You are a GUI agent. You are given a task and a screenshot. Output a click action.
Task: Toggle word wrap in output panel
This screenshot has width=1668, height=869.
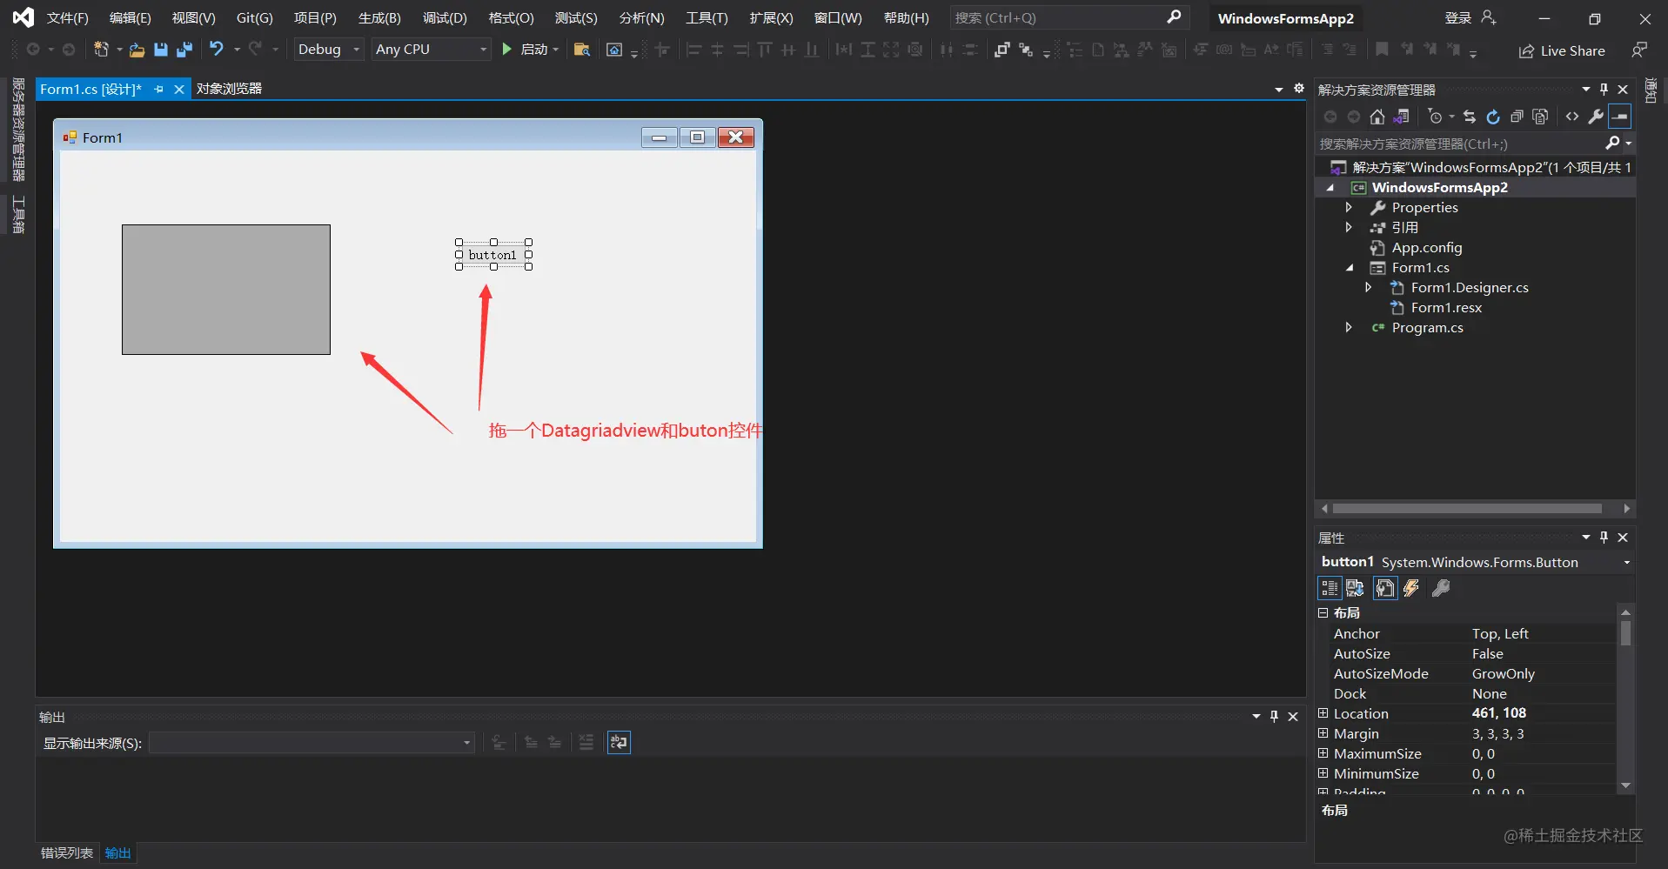619,742
